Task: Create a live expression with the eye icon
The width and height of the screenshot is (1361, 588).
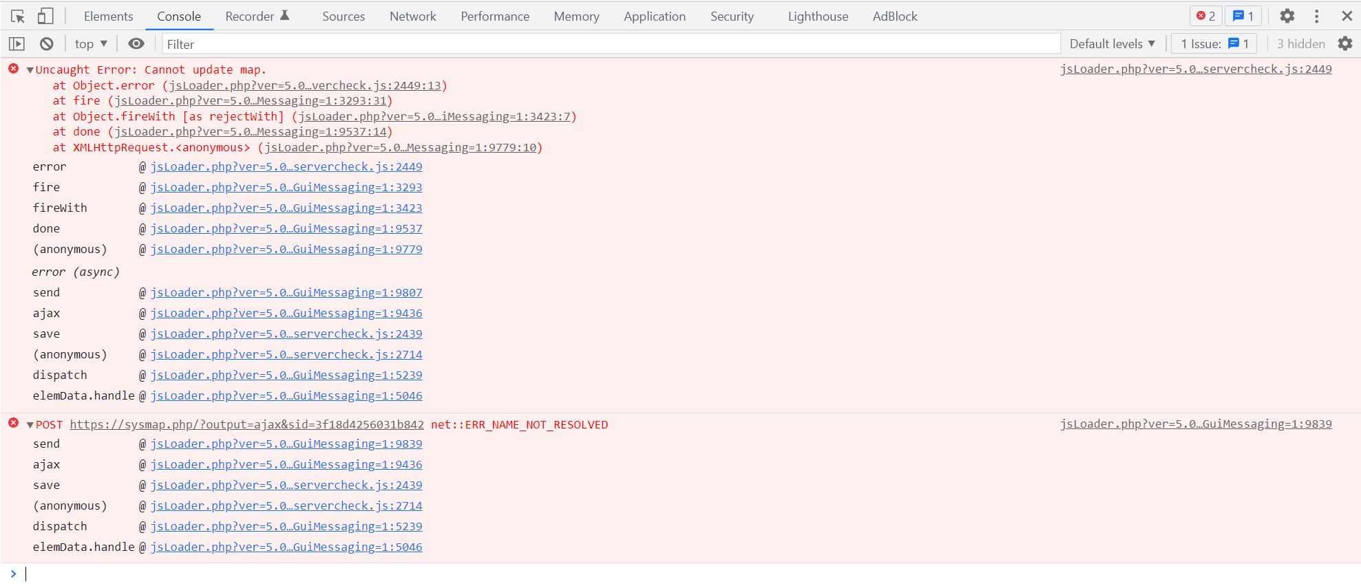Action: pos(136,44)
